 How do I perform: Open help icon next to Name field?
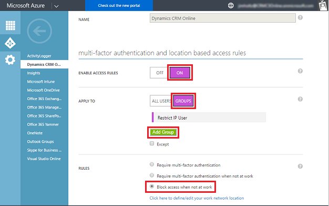tap(300, 18)
